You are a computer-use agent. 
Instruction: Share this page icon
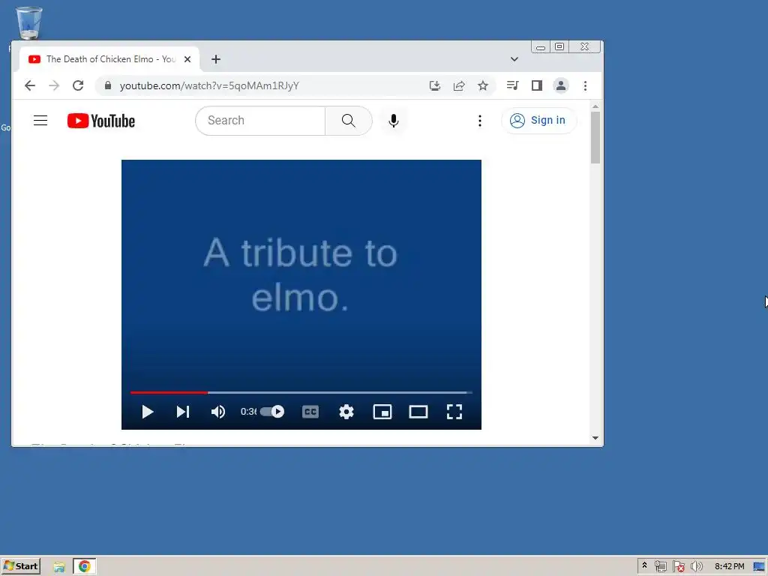tap(459, 85)
